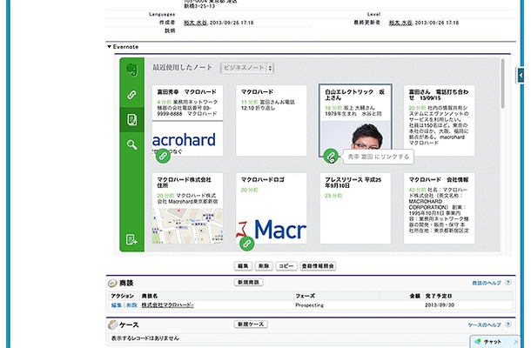Open the マクロハード phone memo note card
The width and height of the screenshot is (531, 348).
click(x=272, y=120)
